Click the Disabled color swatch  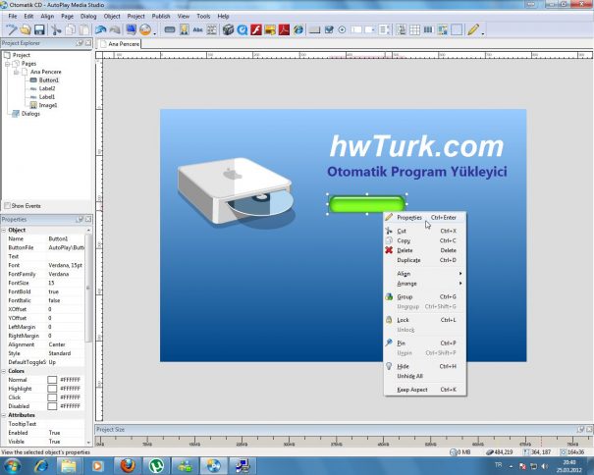coord(52,406)
